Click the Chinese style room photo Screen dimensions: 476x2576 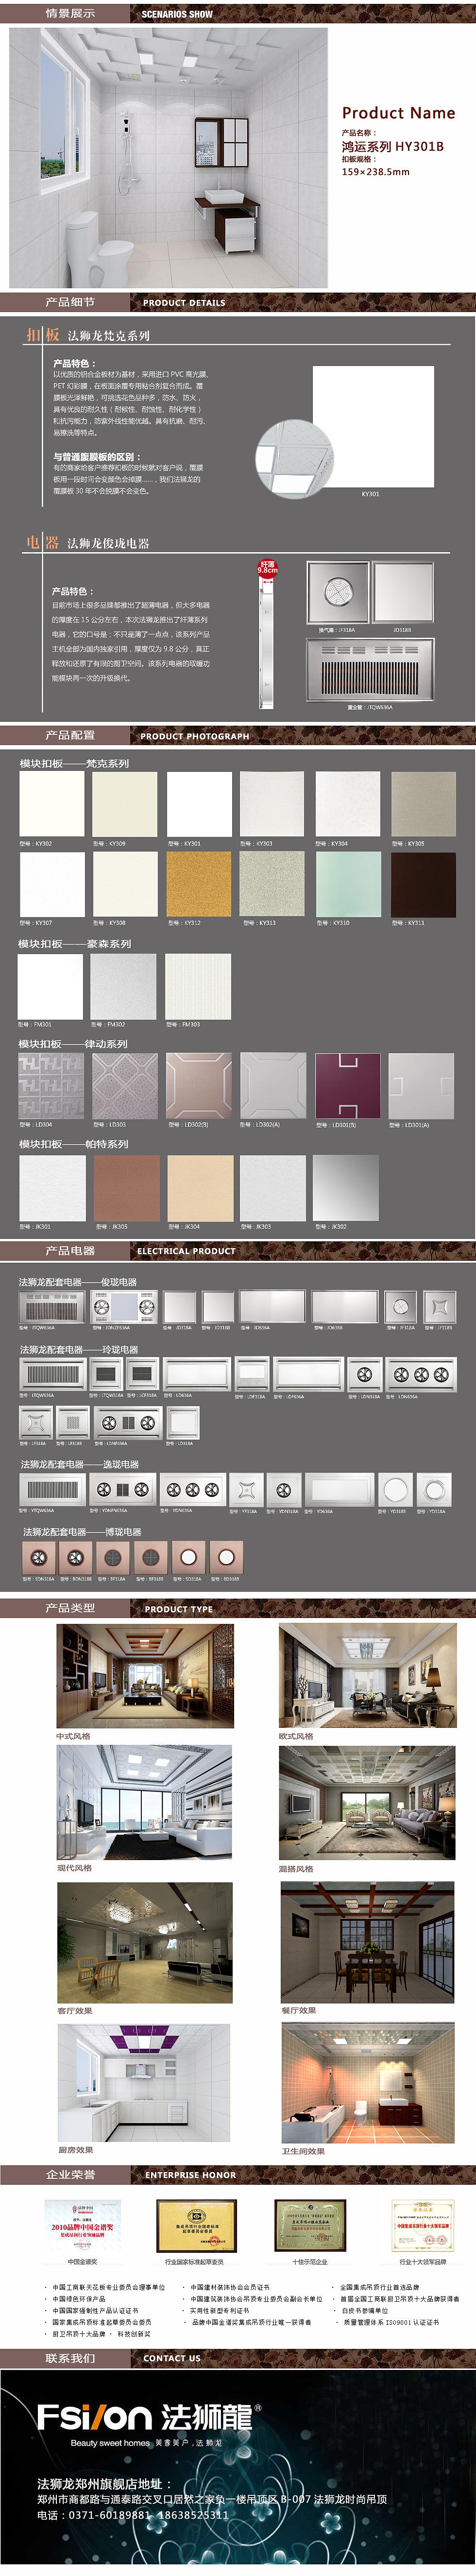point(145,1677)
